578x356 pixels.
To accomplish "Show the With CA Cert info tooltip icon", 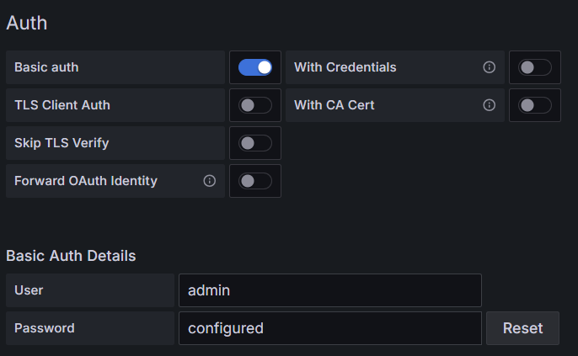I will coord(490,105).
